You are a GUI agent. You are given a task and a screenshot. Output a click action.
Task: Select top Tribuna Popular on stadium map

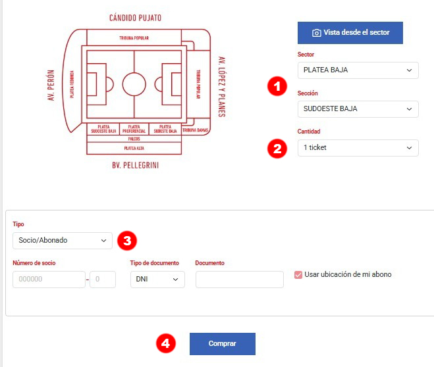(x=134, y=38)
